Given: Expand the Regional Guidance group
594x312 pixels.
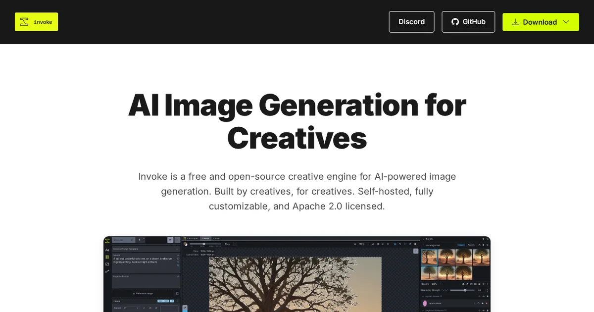Looking at the screenshot, I should 423,311.
